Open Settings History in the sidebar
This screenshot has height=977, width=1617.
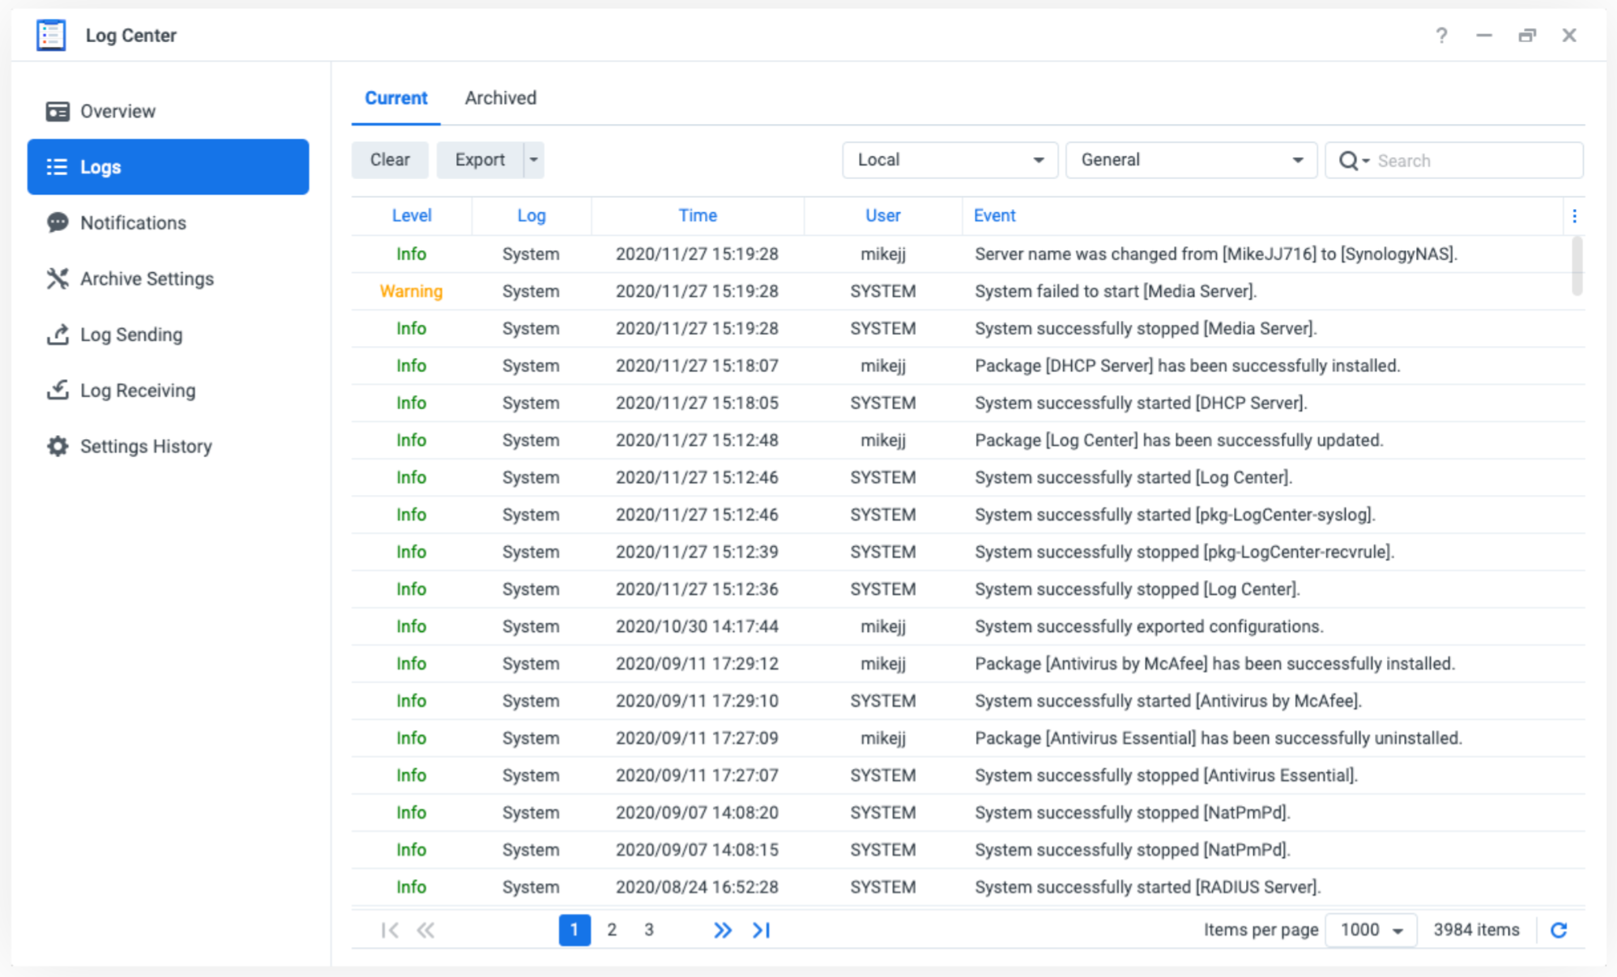pos(169,446)
